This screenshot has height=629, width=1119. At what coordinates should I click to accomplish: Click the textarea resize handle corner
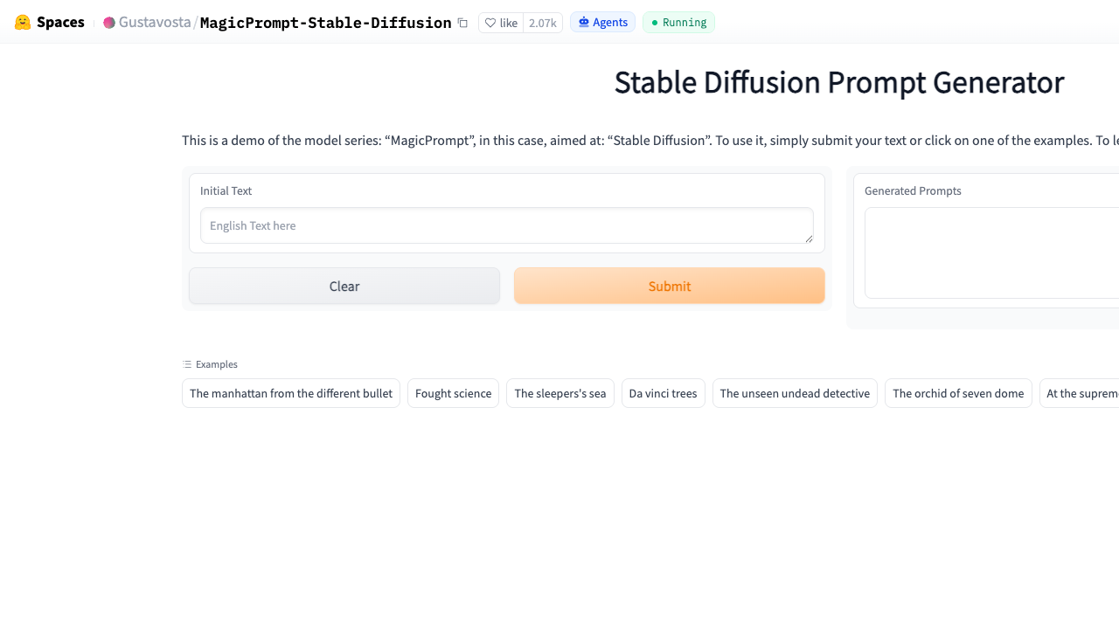click(x=809, y=238)
